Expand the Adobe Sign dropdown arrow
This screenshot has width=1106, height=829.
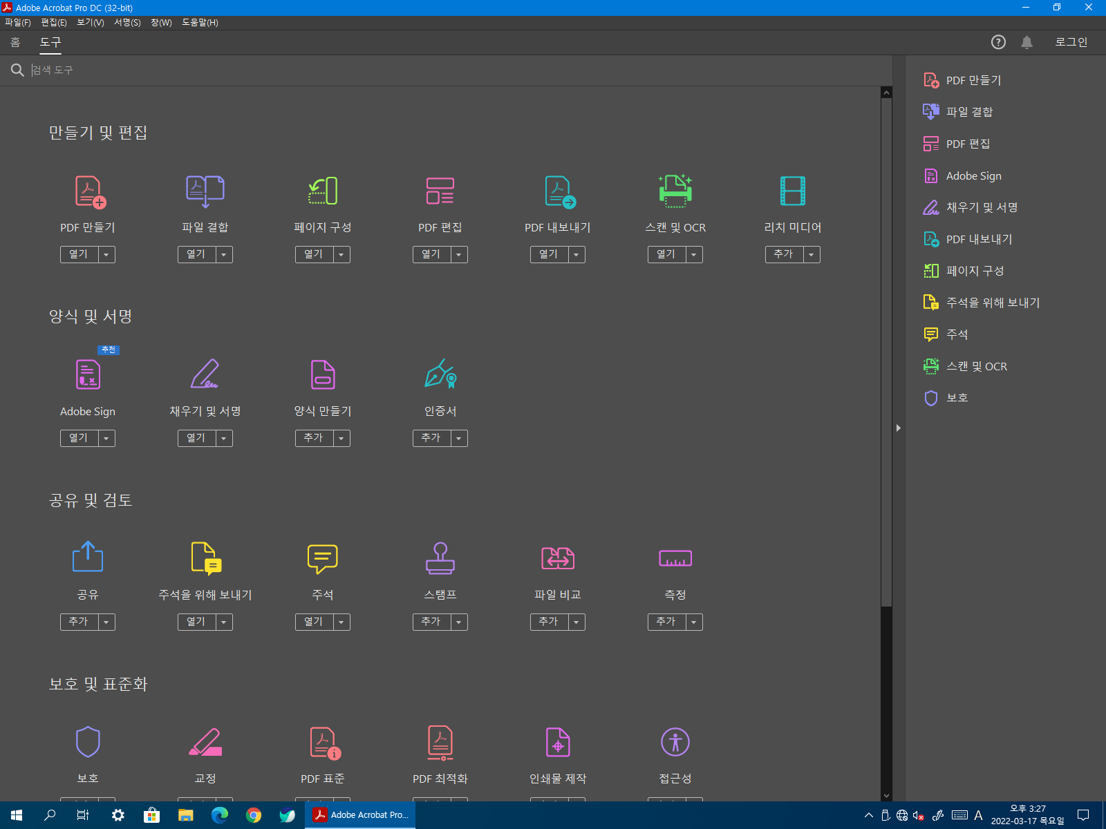tap(106, 439)
